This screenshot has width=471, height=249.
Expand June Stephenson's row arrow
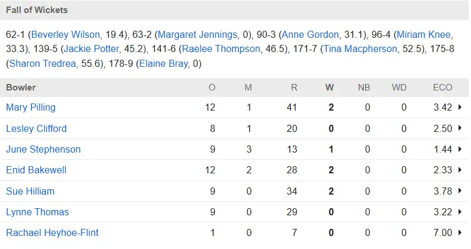(x=460, y=149)
